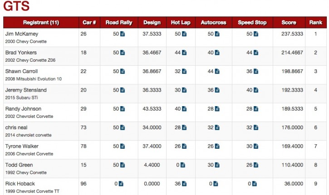This screenshot has width=329, height=195.
Task: Open Rick Hoback's Road Rally document icon
Action: (x=121, y=184)
